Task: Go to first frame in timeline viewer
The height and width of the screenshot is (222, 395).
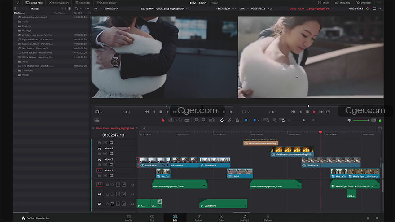Action: 293,112
